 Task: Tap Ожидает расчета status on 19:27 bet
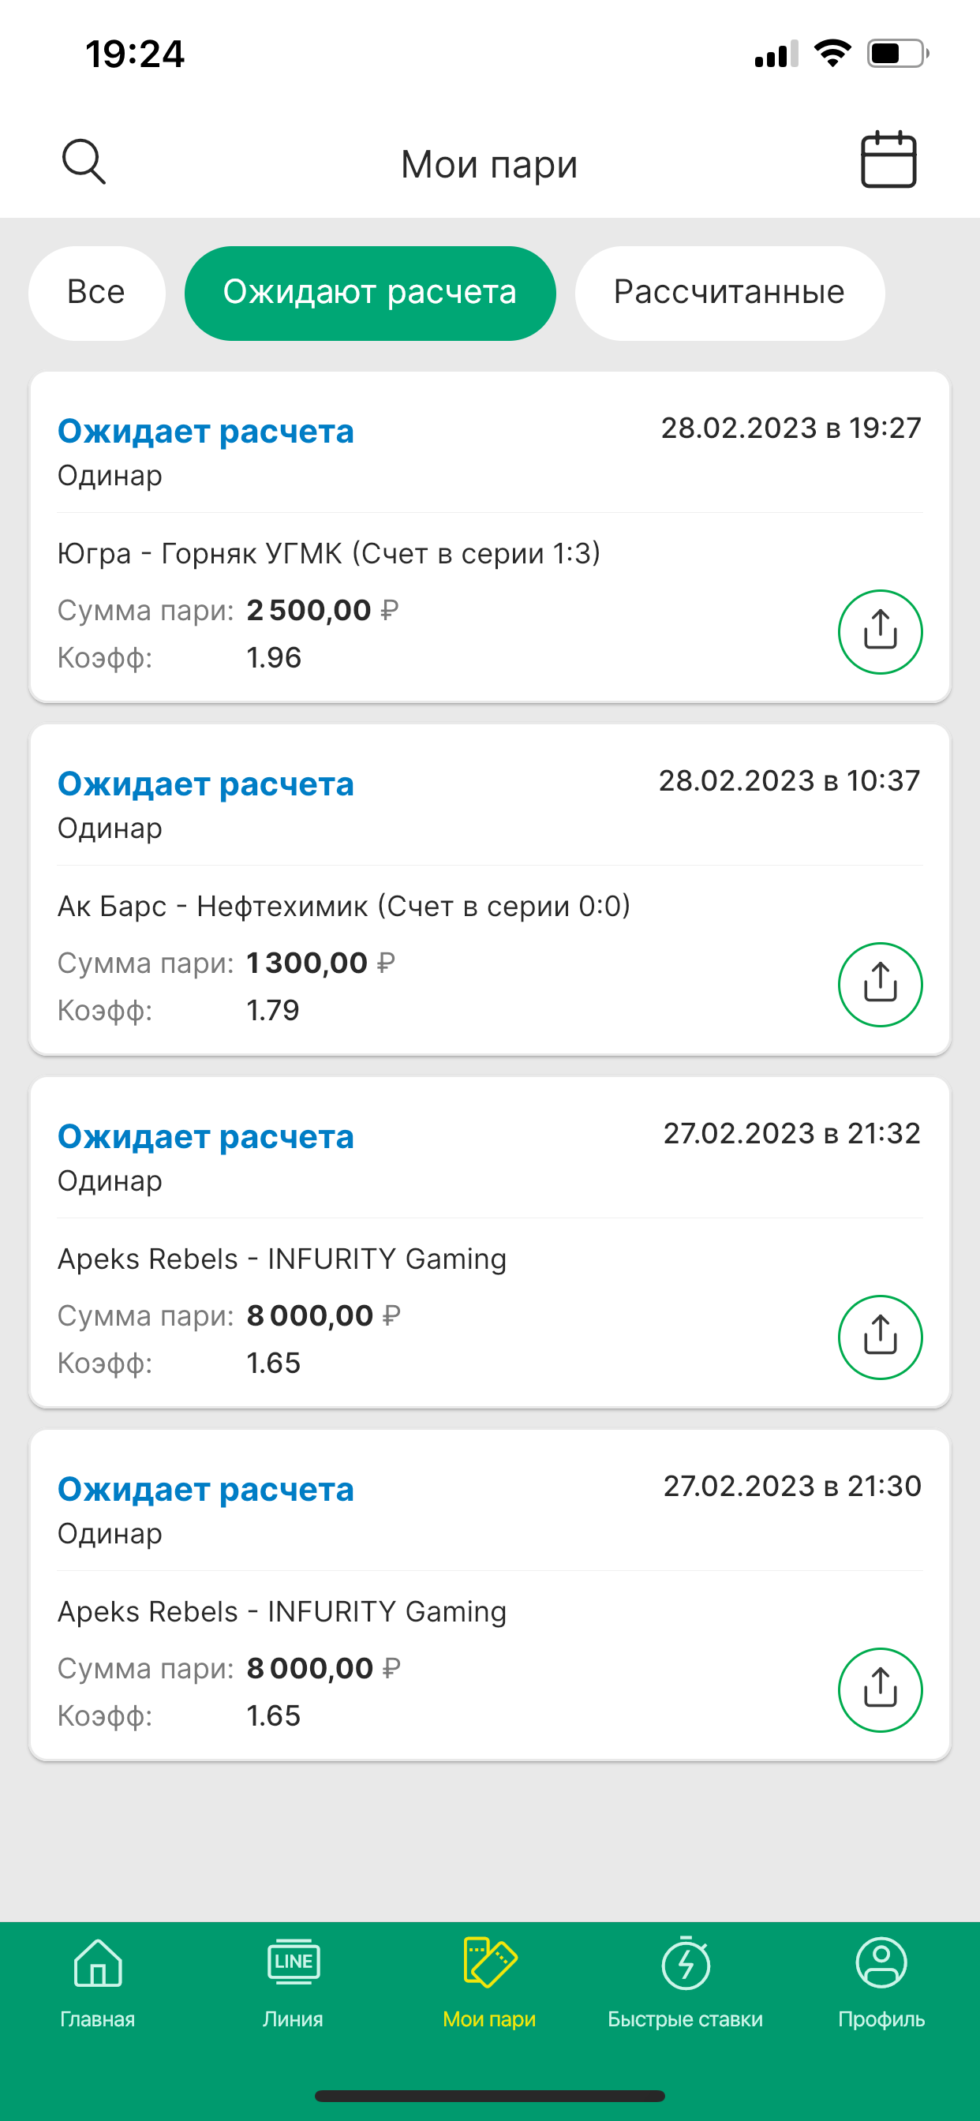206,432
